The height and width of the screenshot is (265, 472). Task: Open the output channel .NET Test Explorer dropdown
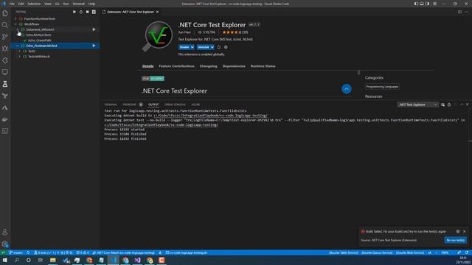click(417, 105)
